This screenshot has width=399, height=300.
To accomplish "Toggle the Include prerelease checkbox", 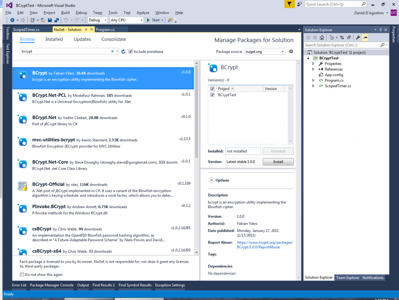I will [x=131, y=51].
